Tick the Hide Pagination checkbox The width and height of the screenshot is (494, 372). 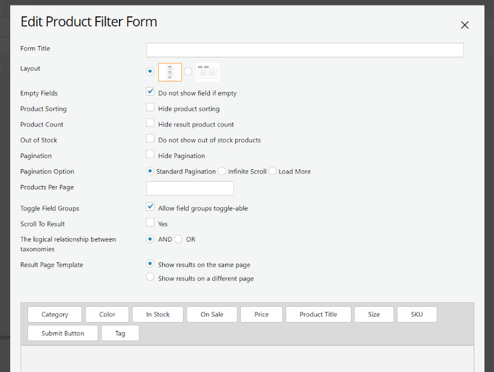tap(150, 155)
